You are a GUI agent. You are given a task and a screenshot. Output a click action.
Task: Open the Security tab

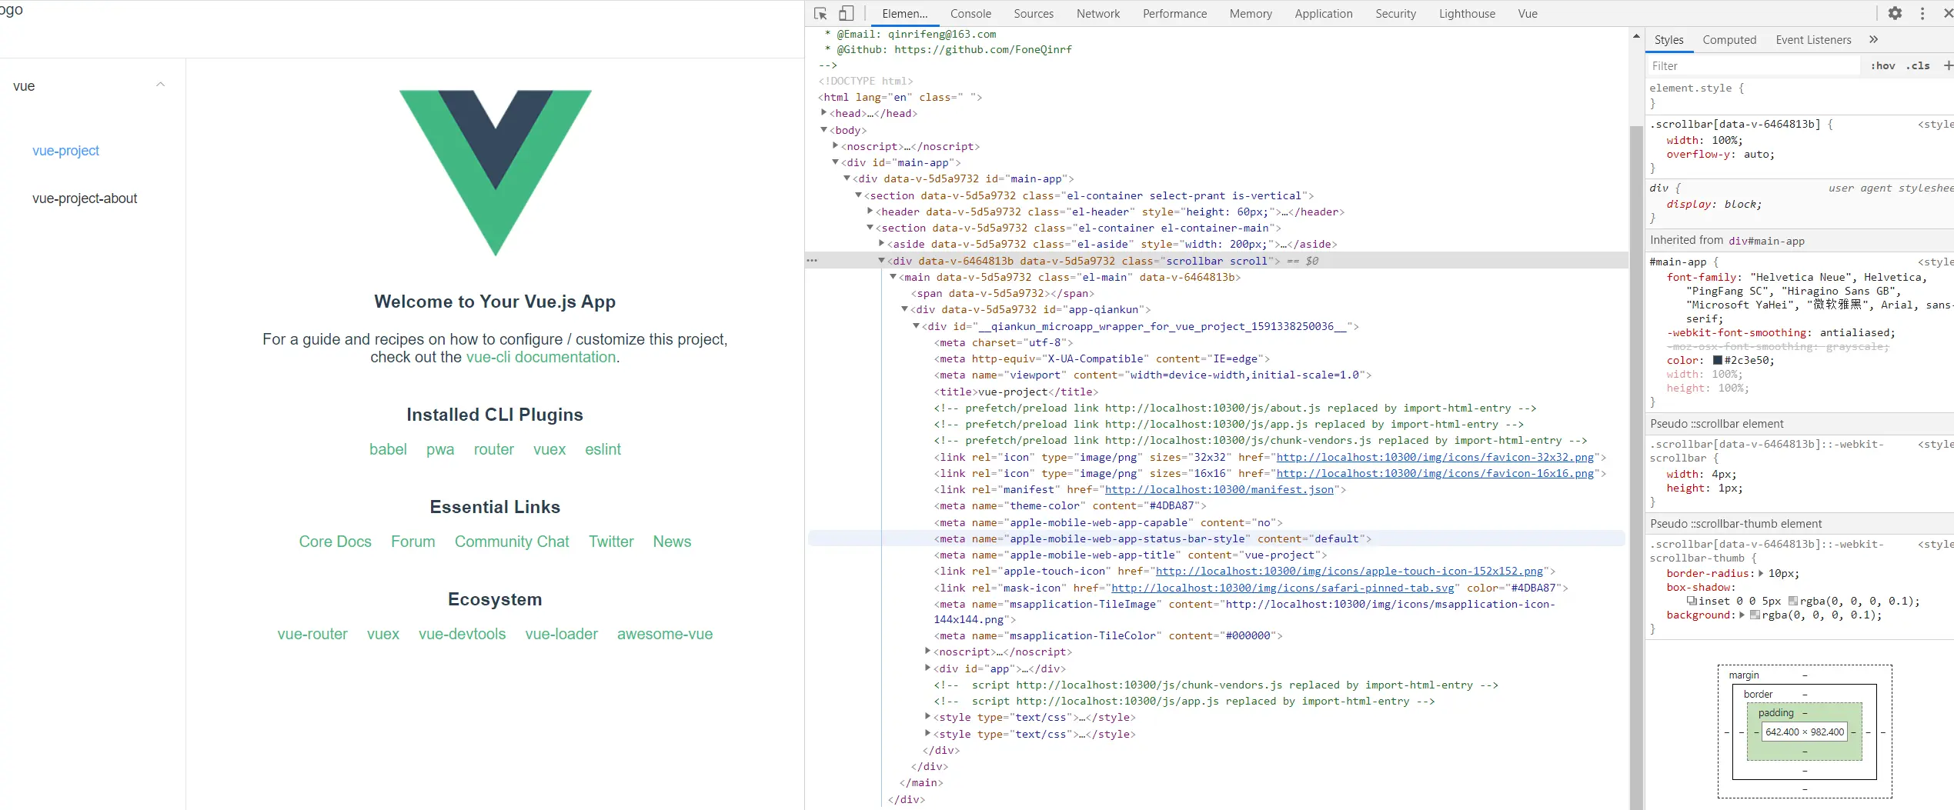(1395, 14)
